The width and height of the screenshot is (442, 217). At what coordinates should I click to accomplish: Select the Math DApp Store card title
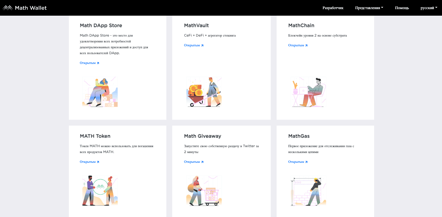point(101,25)
